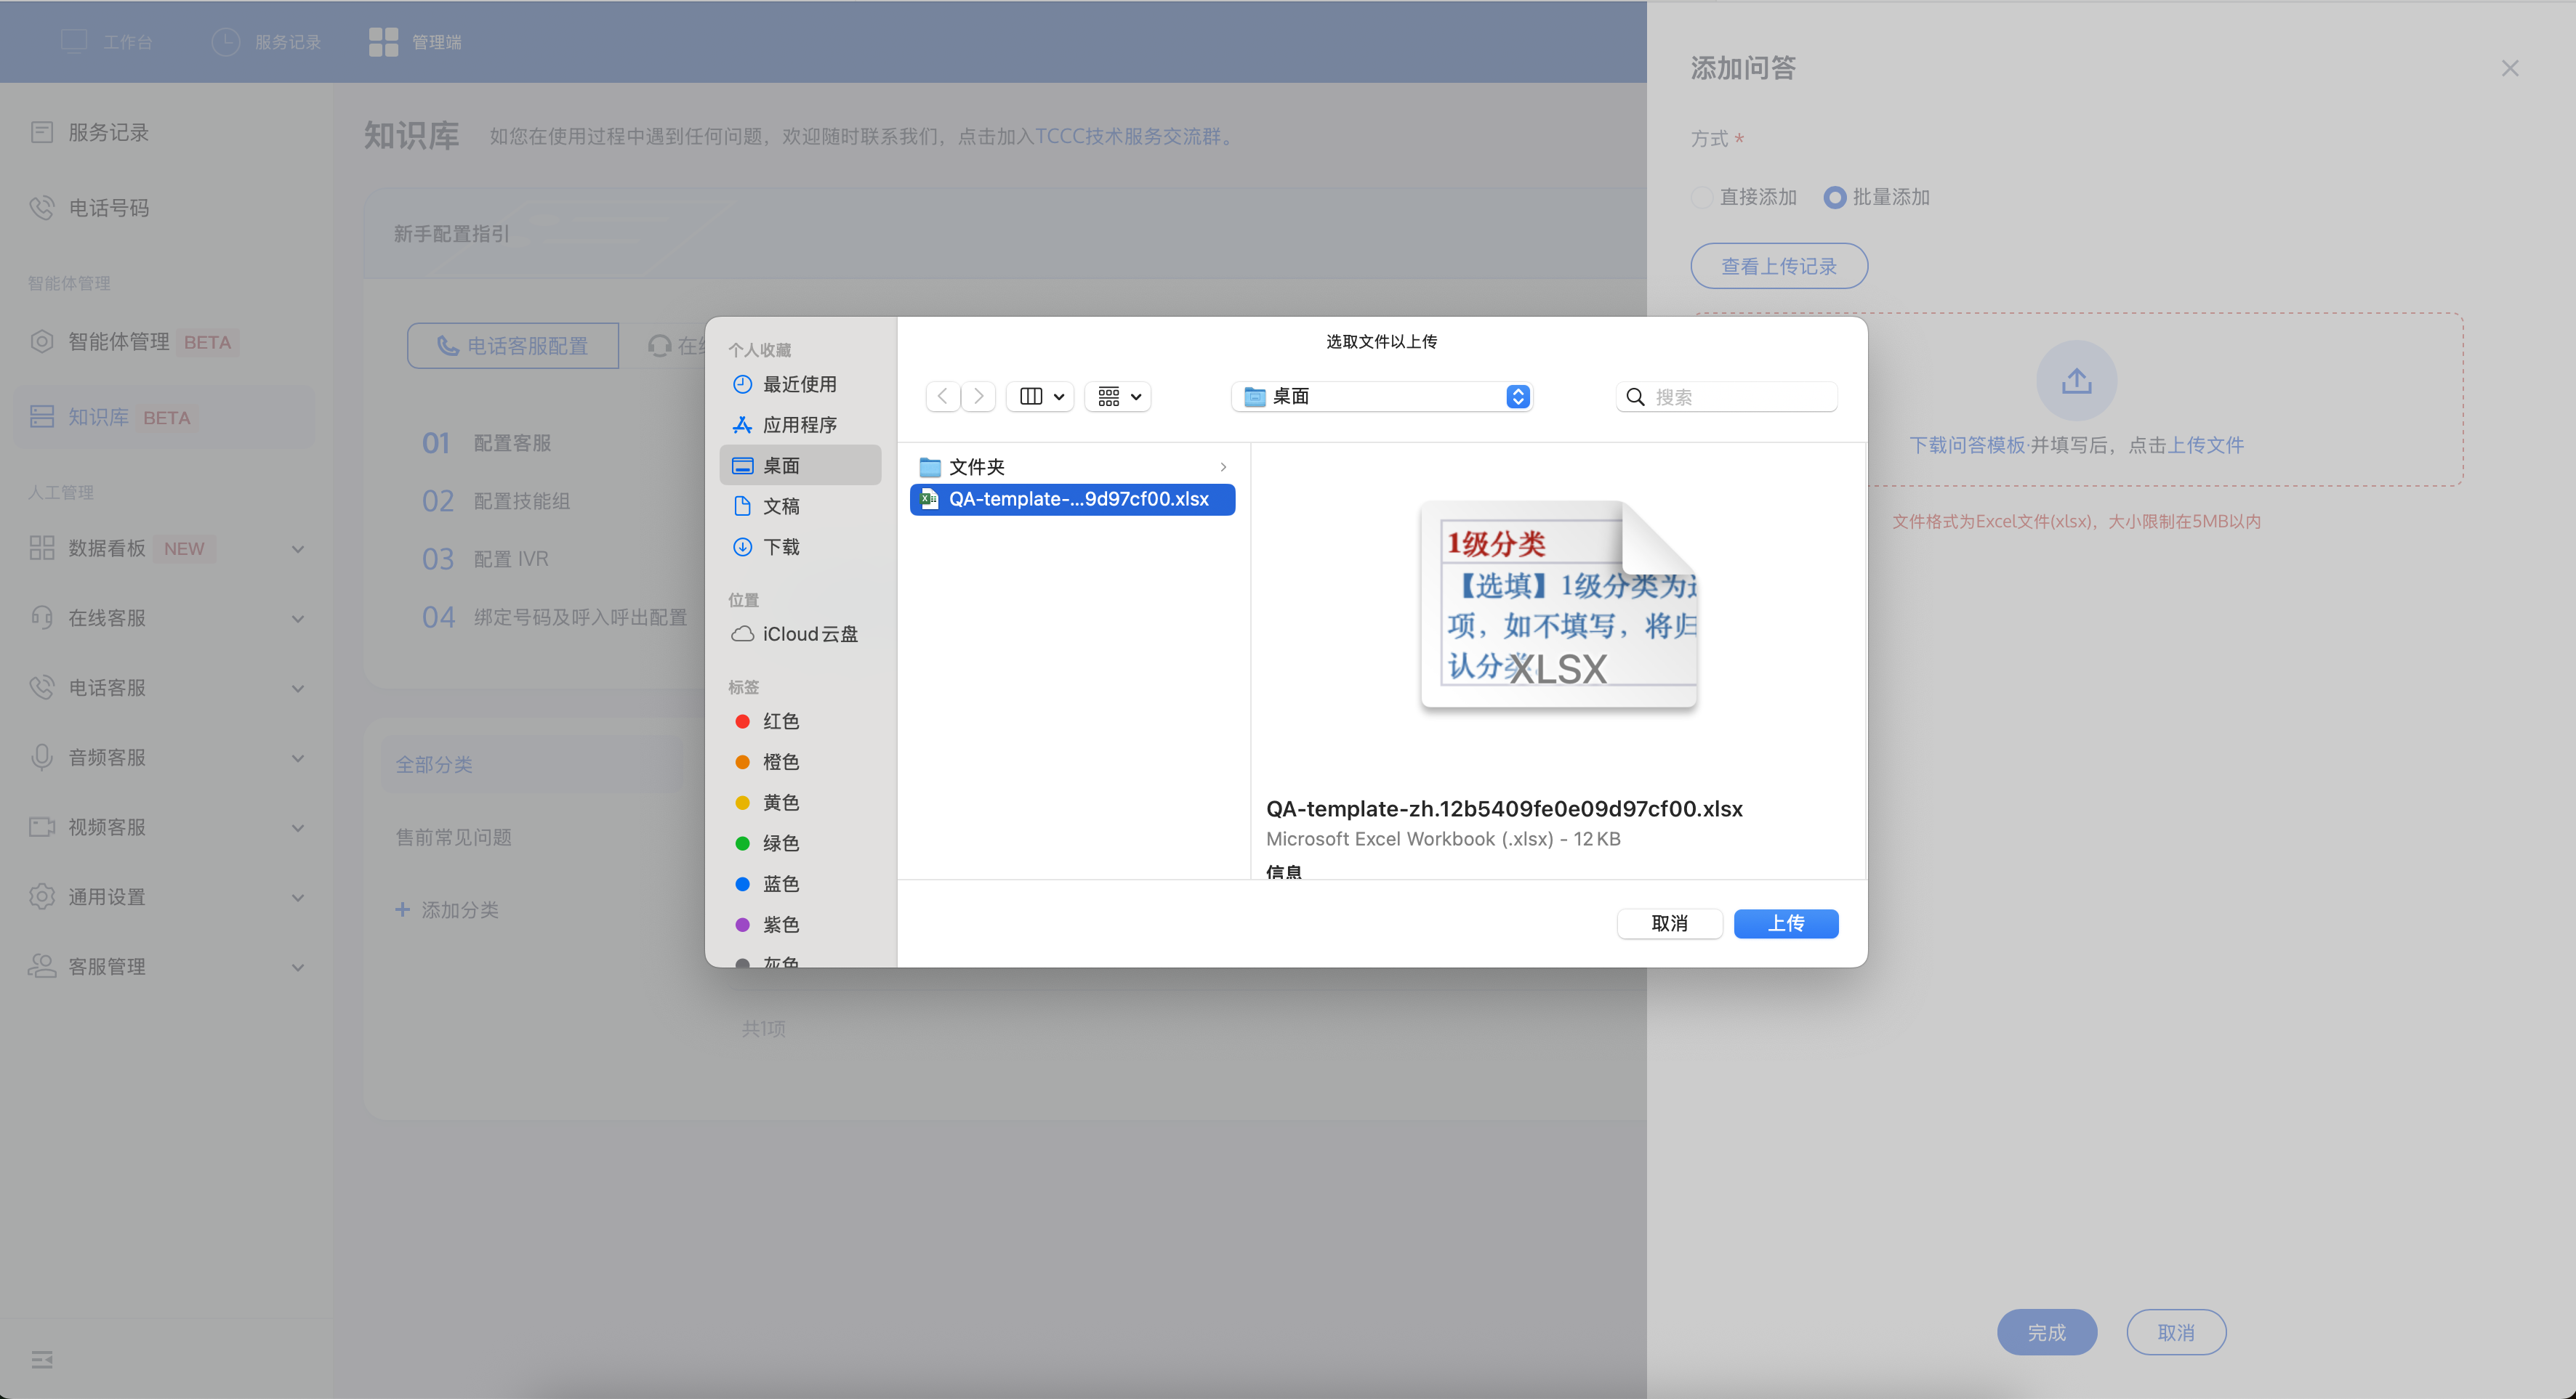This screenshot has width=2576, height=1399.
Task: Select the 批量添加 radio option
Action: pos(1834,197)
